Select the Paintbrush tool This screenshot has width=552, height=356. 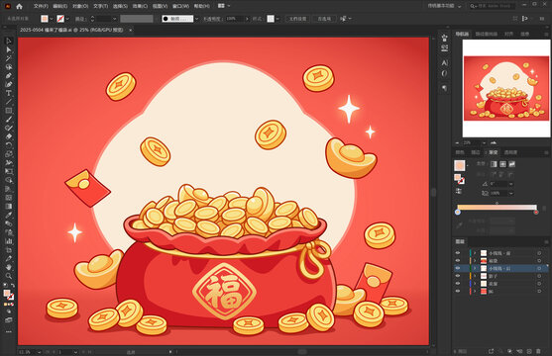click(9, 119)
